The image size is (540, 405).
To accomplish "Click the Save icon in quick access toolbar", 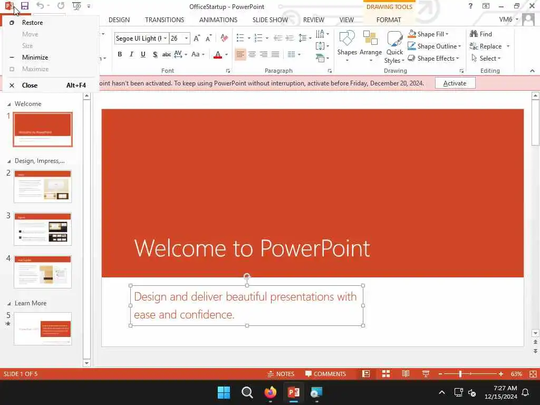I will point(24,6).
